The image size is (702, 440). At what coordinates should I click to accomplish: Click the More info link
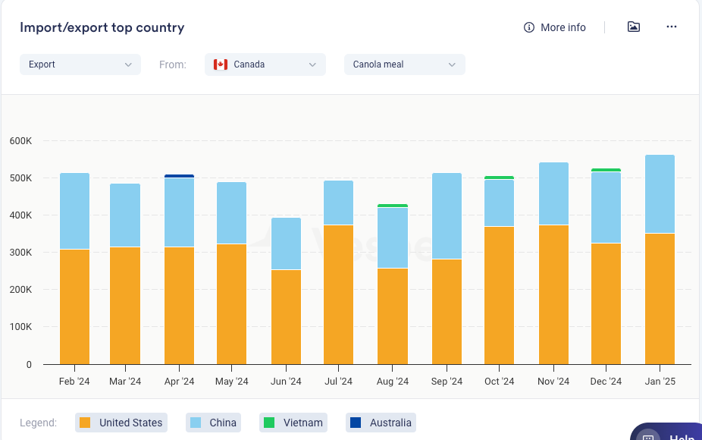coord(563,27)
